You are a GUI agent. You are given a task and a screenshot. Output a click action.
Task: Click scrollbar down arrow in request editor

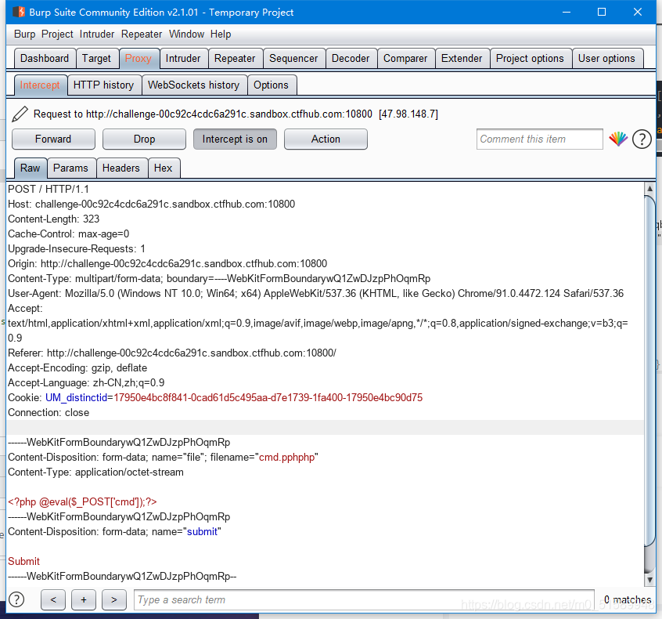click(x=649, y=580)
